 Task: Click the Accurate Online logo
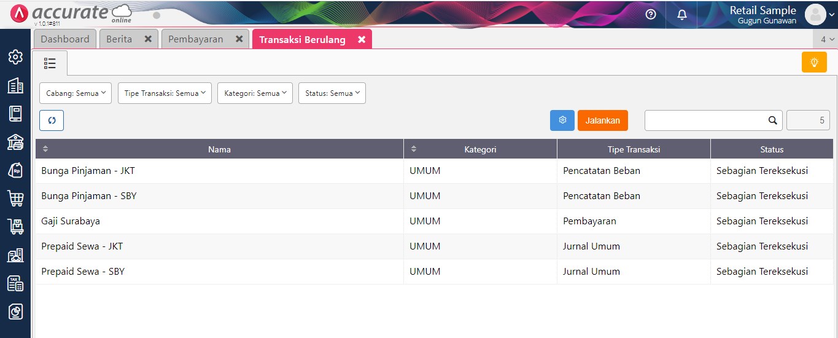(71, 13)
